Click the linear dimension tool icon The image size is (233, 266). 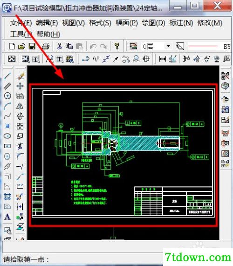coord(163,59)
